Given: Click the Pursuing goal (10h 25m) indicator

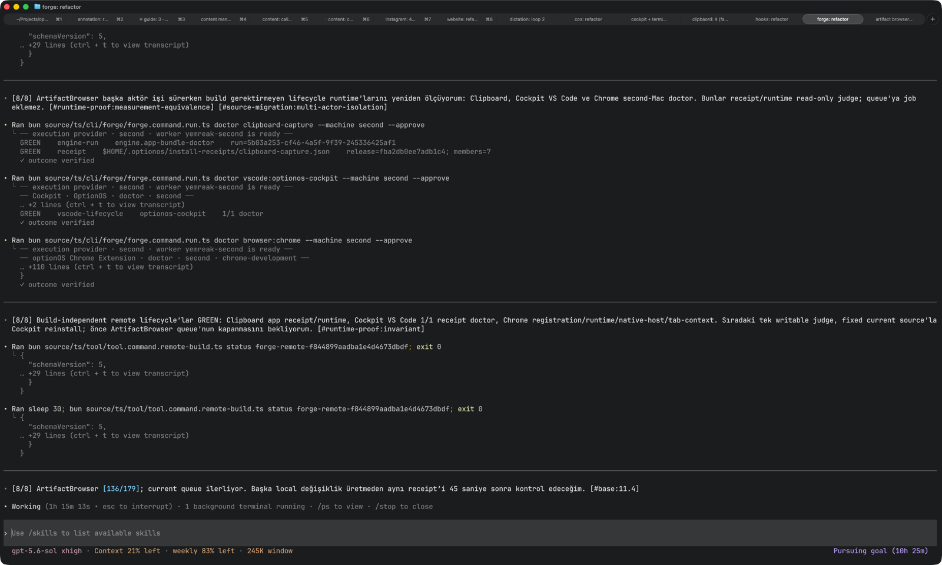Looking at the screenshot, I should point(881,551).
